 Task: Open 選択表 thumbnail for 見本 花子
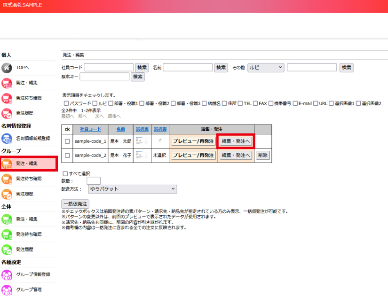pos(142,155)
